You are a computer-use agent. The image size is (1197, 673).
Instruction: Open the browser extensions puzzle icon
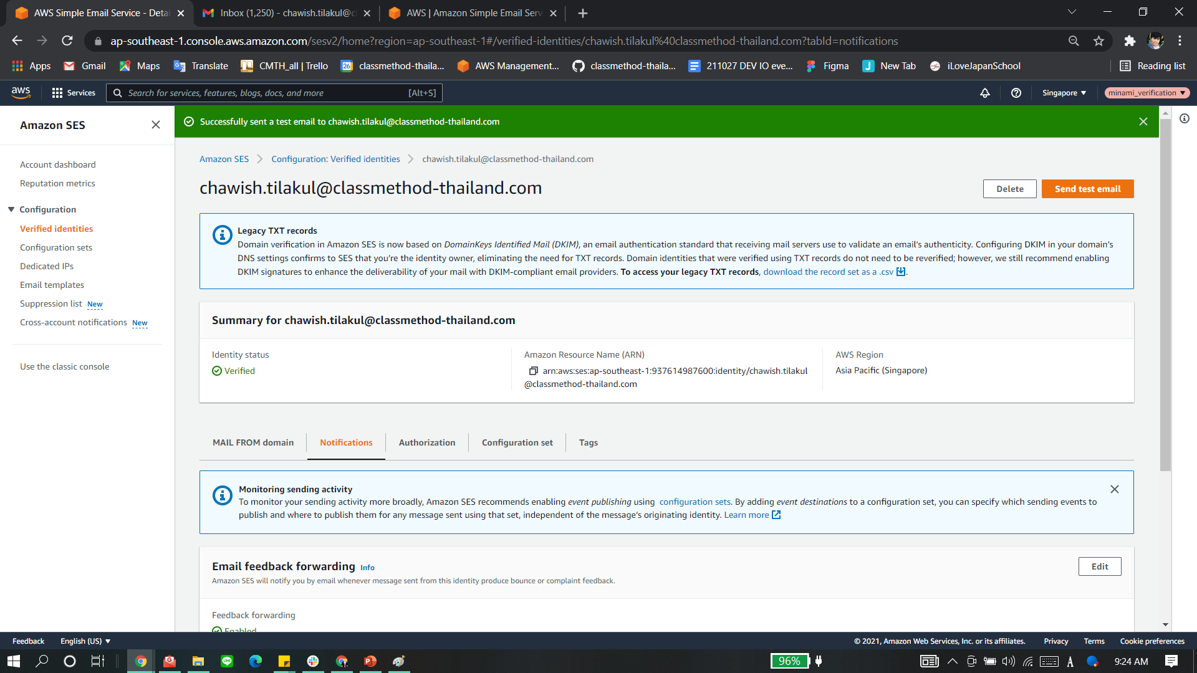point(1130,41)
